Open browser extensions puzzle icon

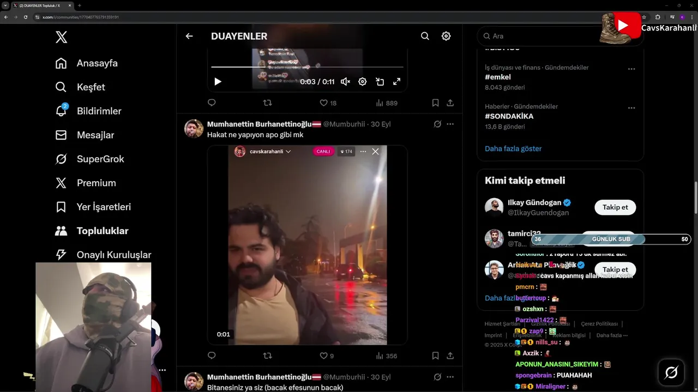tap(657, 17)
